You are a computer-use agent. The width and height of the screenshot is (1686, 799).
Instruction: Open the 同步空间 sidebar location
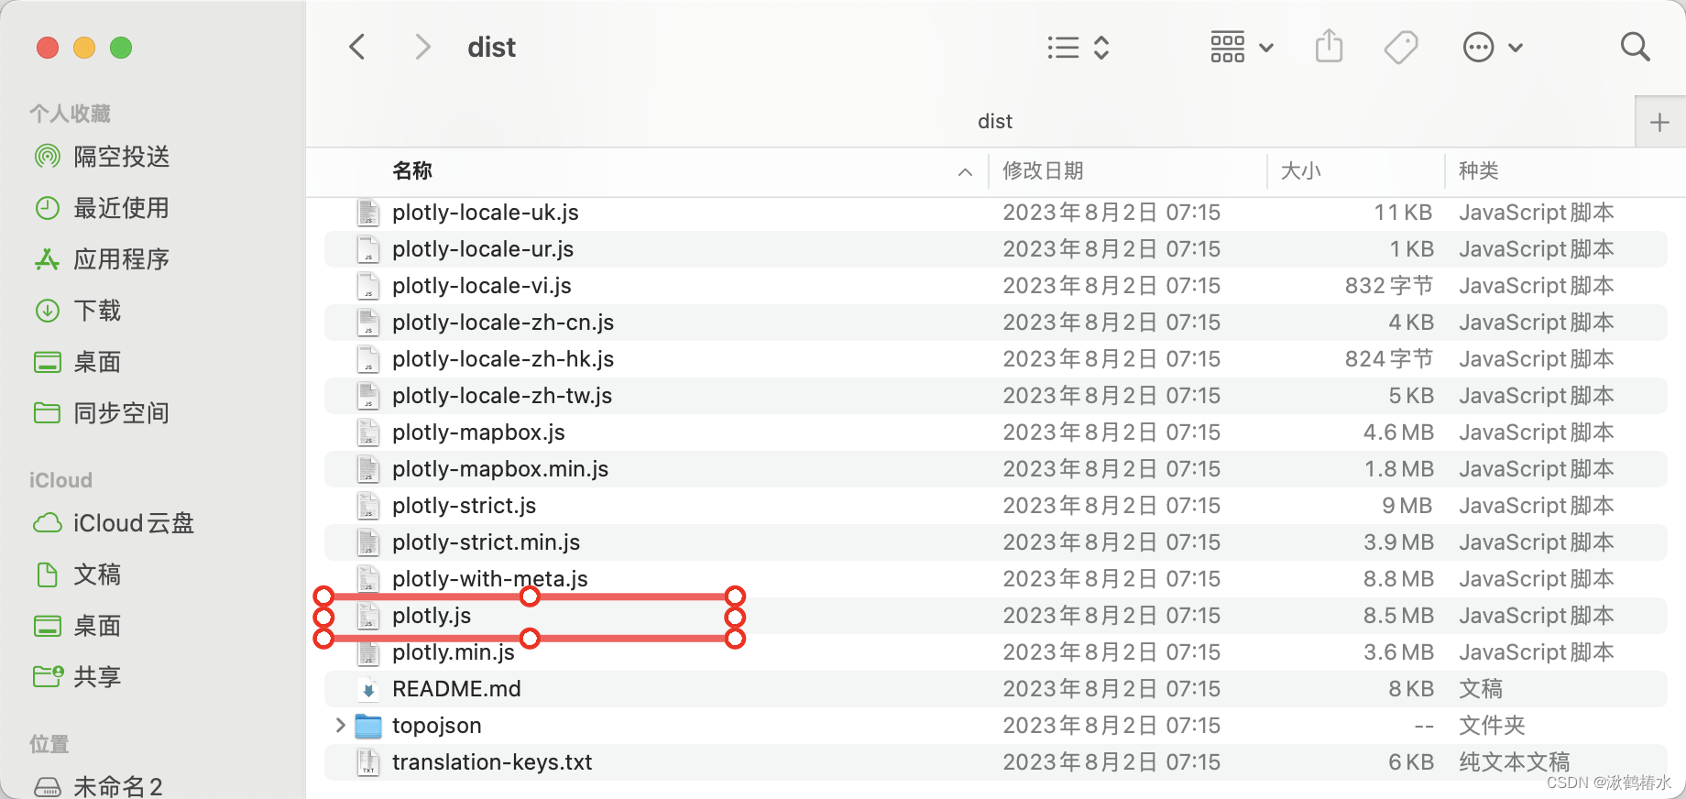coord(119,412)
